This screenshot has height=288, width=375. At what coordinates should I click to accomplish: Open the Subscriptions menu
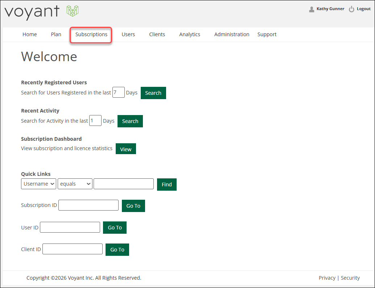point(91,34)
